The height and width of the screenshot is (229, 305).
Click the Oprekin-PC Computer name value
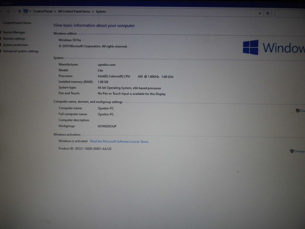tap(106, 108)
